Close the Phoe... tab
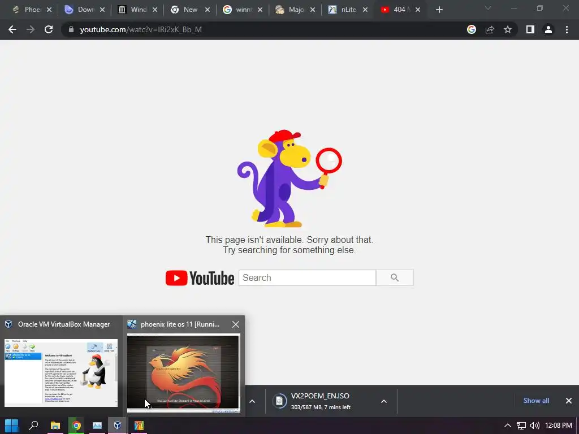This screenshot has width=579, height=434. point(49,10)
